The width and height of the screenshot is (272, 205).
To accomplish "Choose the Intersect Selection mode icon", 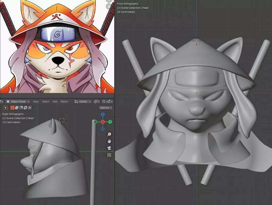I will click(30, 108).
